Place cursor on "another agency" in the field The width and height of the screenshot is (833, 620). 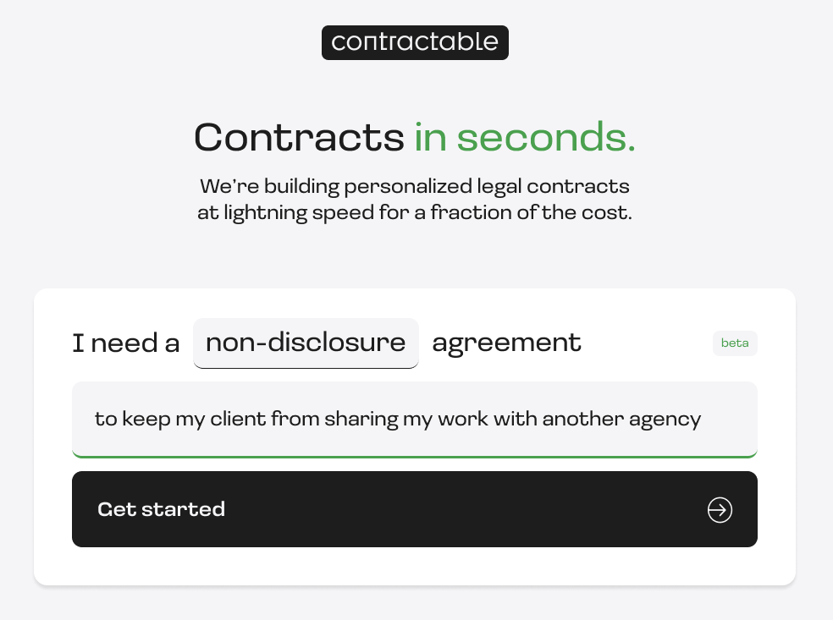tap(621, 420)
